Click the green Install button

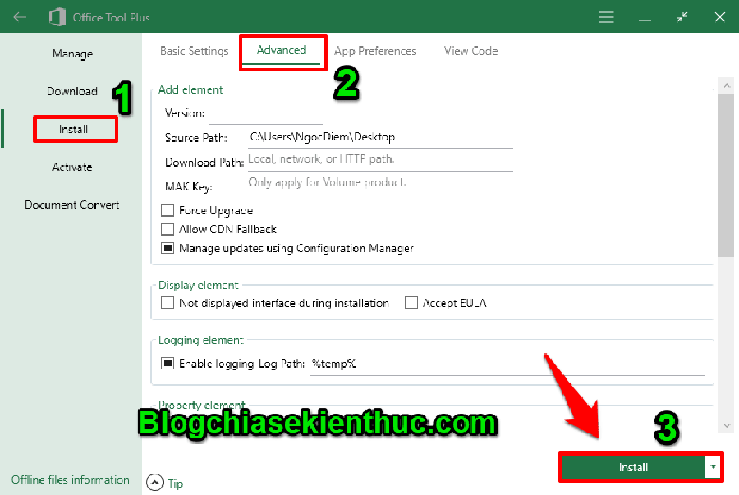pos(633,467)
